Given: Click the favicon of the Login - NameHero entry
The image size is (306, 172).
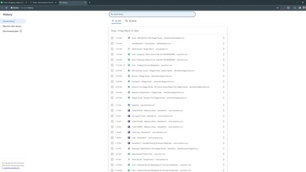Looking at the screenshot, I should coord(129,138).
